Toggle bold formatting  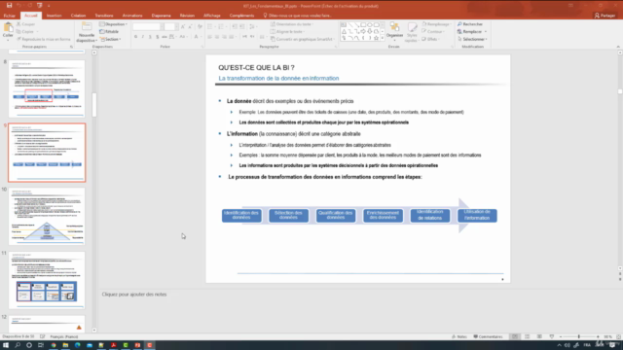(x=135, y=37)
